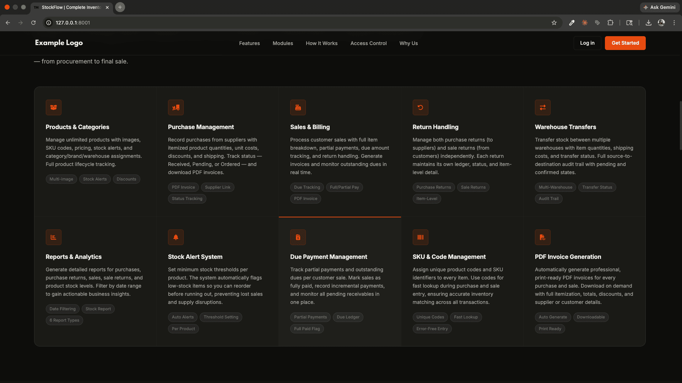Click the Warehouse Transfers swap arrows icon
This screenshot has width=682, height=383.
[x=542, y=107]
